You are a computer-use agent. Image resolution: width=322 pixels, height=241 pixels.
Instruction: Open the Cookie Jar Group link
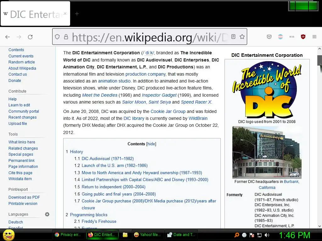pos(168,111)
